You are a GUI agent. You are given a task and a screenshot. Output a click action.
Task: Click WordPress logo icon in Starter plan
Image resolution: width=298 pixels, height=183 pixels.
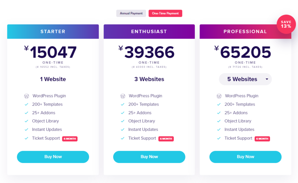pyautogui.click(x=26, y=96)
